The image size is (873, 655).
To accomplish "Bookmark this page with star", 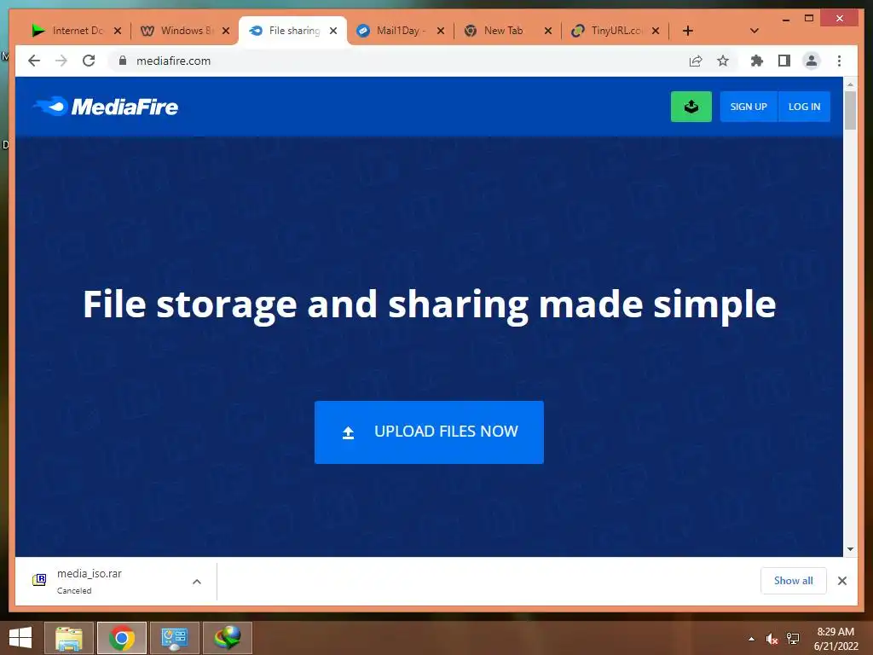I will tap(723, 61).
